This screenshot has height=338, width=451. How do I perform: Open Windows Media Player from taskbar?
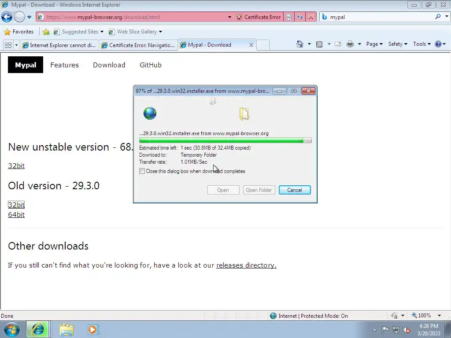(x=93, y=329)
